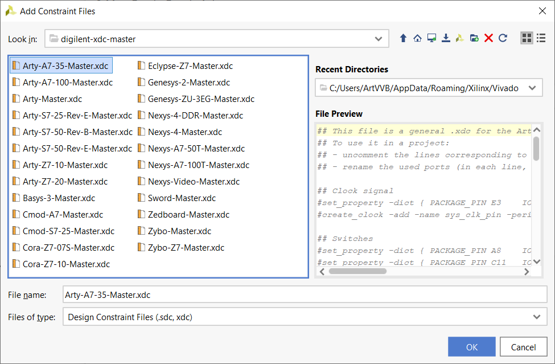Click File Preview scroll down arrow
555x364 pixels.
click(x=536, y=261)
